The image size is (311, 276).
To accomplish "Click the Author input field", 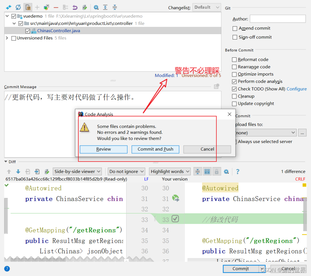I will [x=277, y=19].
